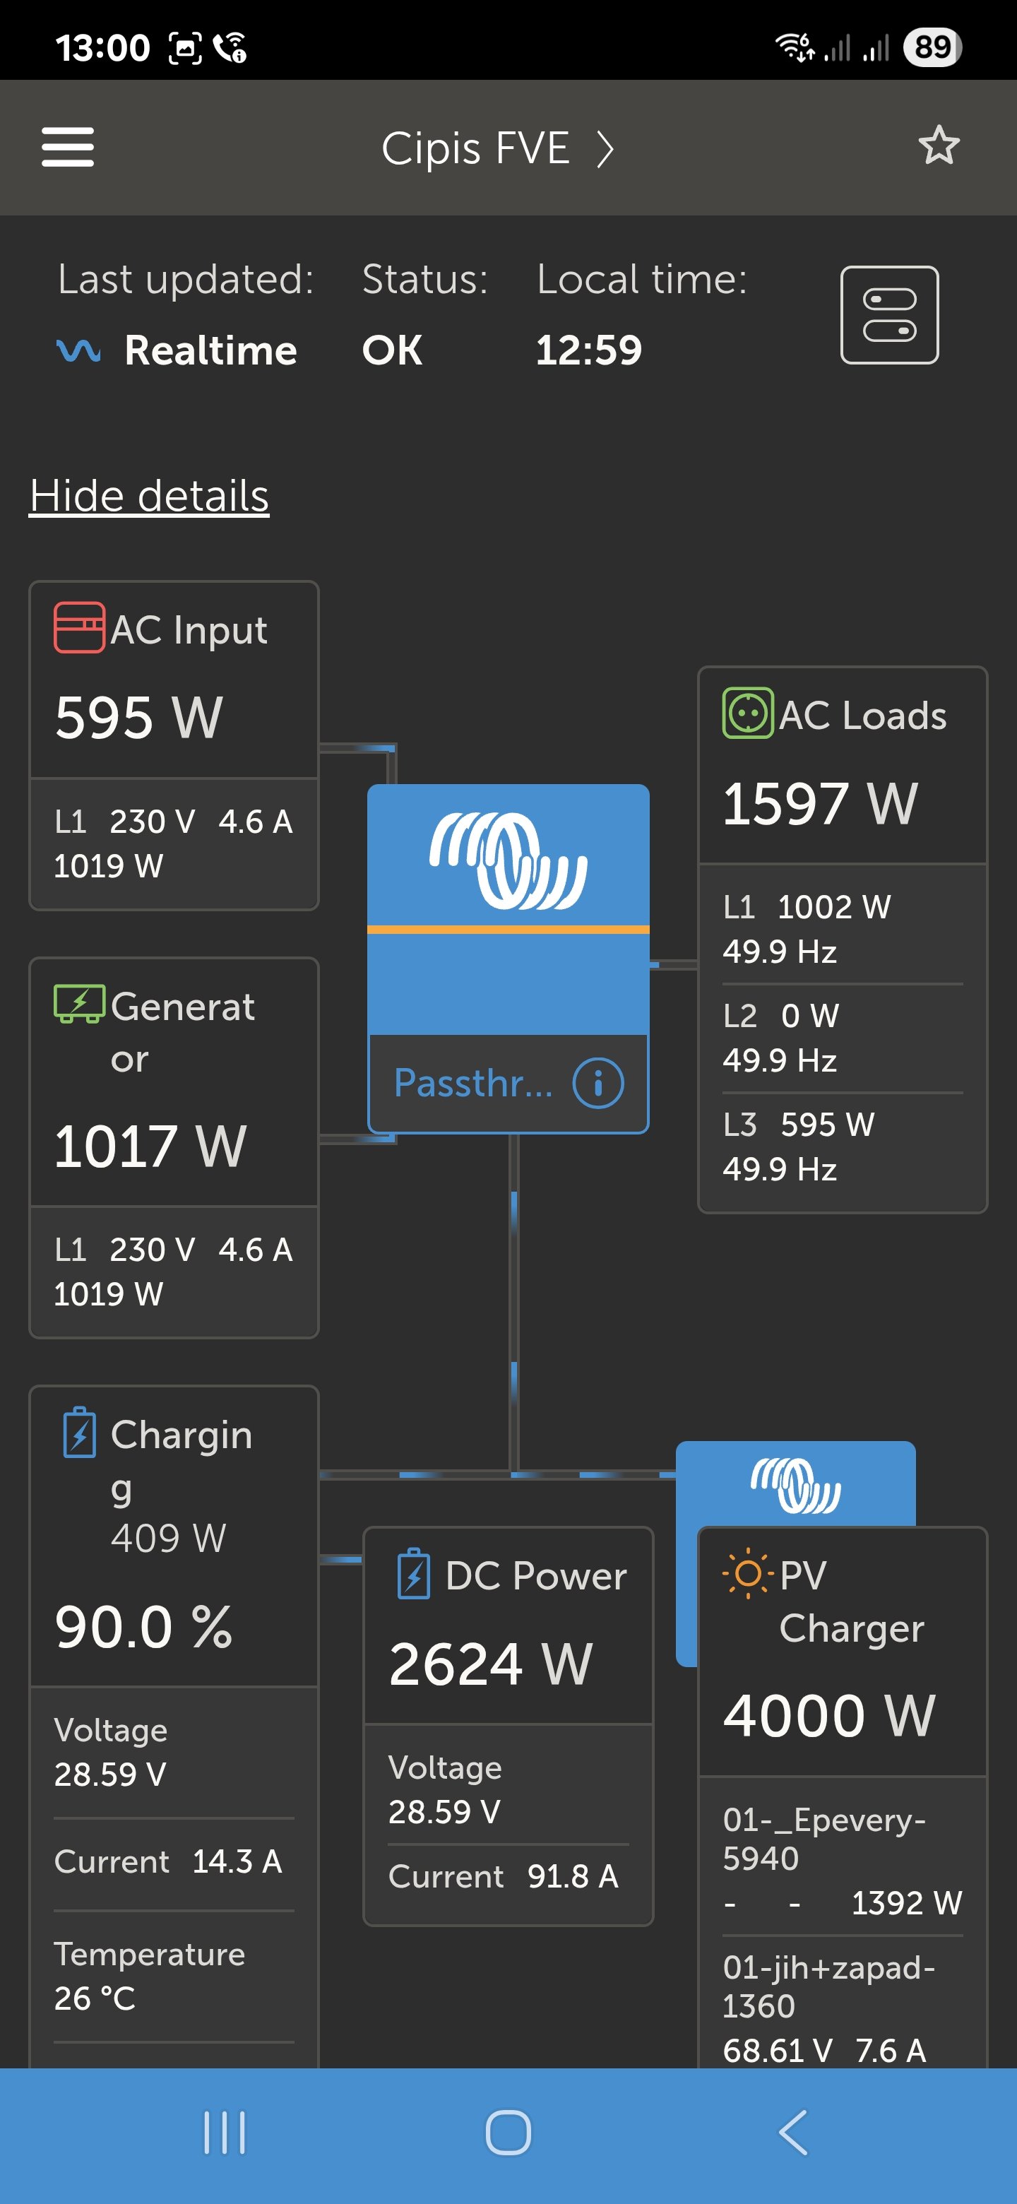Open Android recent apps button

point(225,2132)
